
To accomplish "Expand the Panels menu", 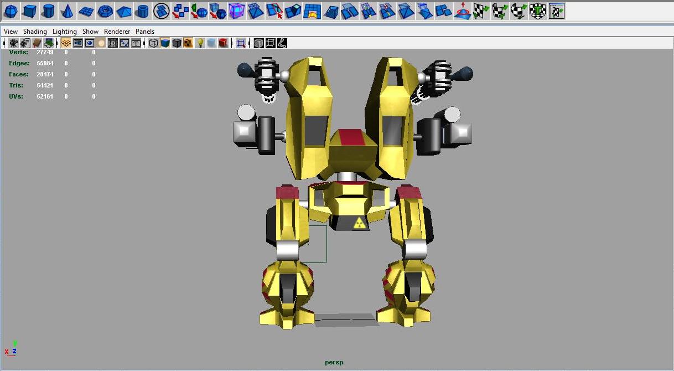I will pyautogui.click(x=145, y=32).
